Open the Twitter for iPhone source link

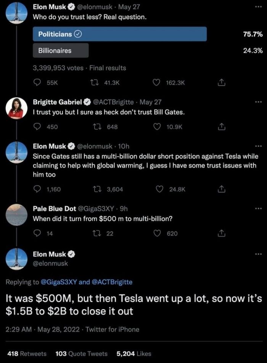click(113, 329)
